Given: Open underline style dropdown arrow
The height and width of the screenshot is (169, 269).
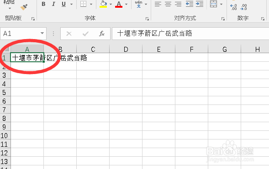Looking at the screenshot, I should coord(71,4).
